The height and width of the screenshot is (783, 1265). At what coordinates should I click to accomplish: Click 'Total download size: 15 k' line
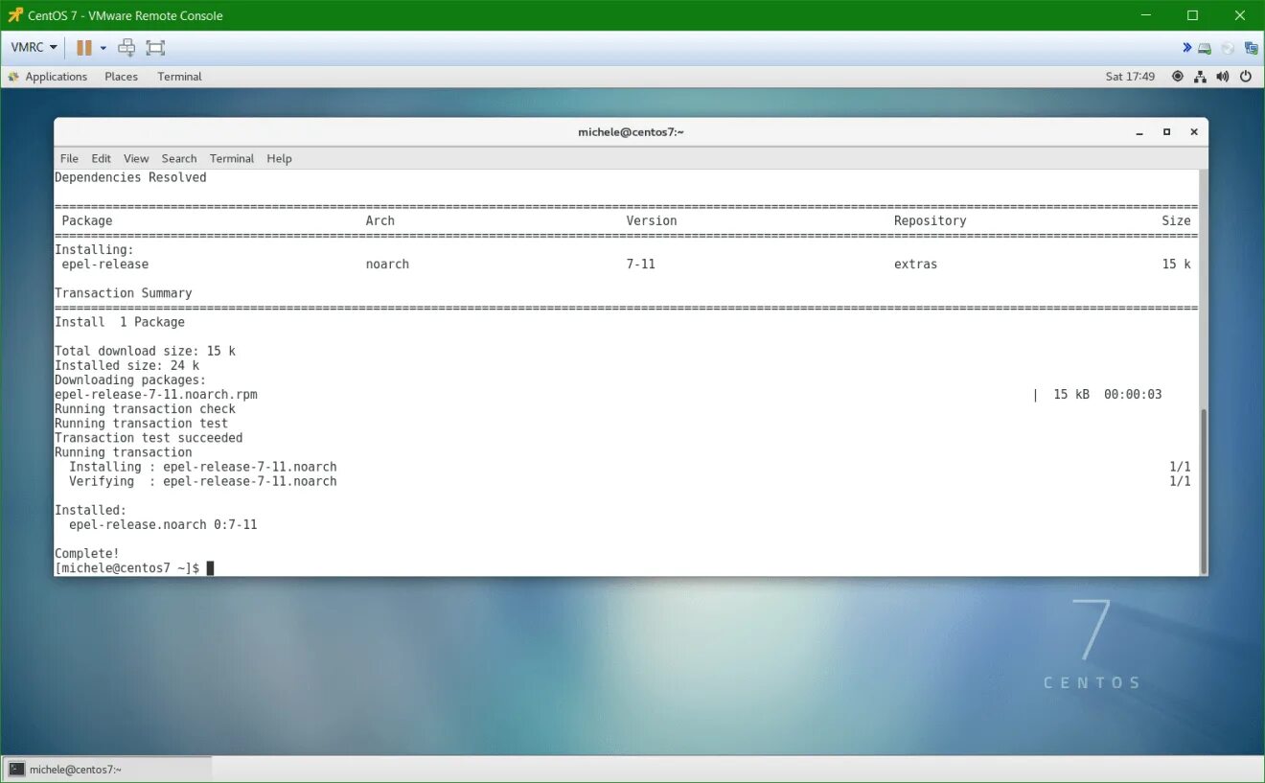(145, 351)
